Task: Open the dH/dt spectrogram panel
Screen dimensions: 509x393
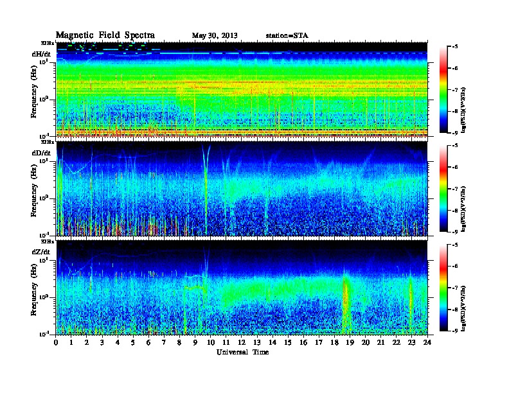Action: point(242,89)
